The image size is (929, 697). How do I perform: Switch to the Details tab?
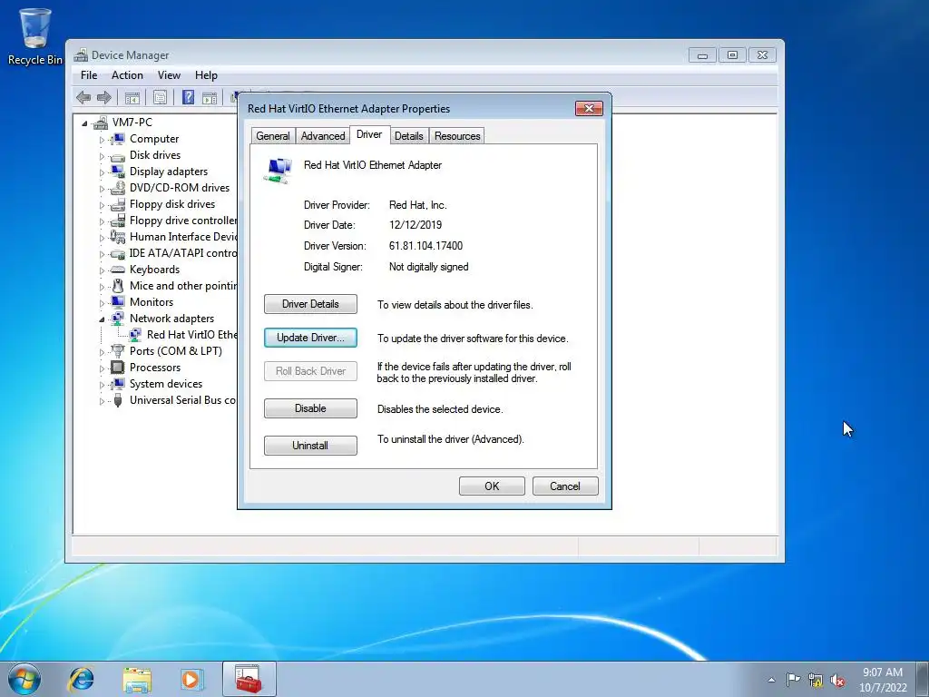[409, 136]
